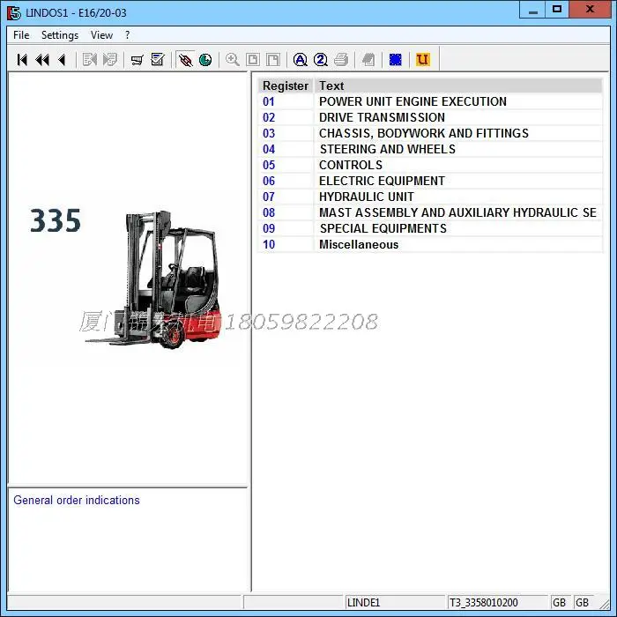Open the General order indications link
This screenshot has width=617, height=617.
coord(77,500)
